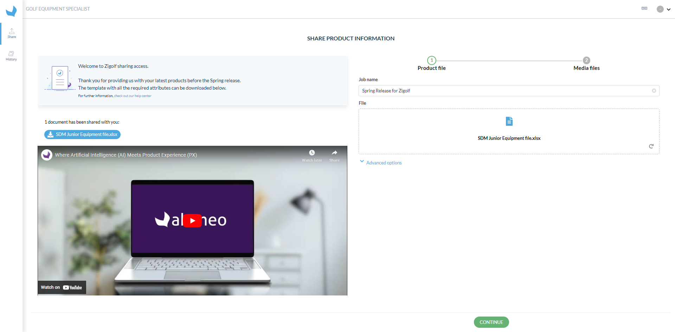This screenshot has height=332, width=675.
Task: Click the CONTINUE button
Action: (491, 322)
